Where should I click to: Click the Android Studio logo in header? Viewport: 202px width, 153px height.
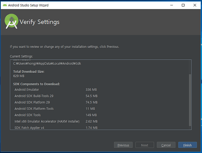coord(11,21)
